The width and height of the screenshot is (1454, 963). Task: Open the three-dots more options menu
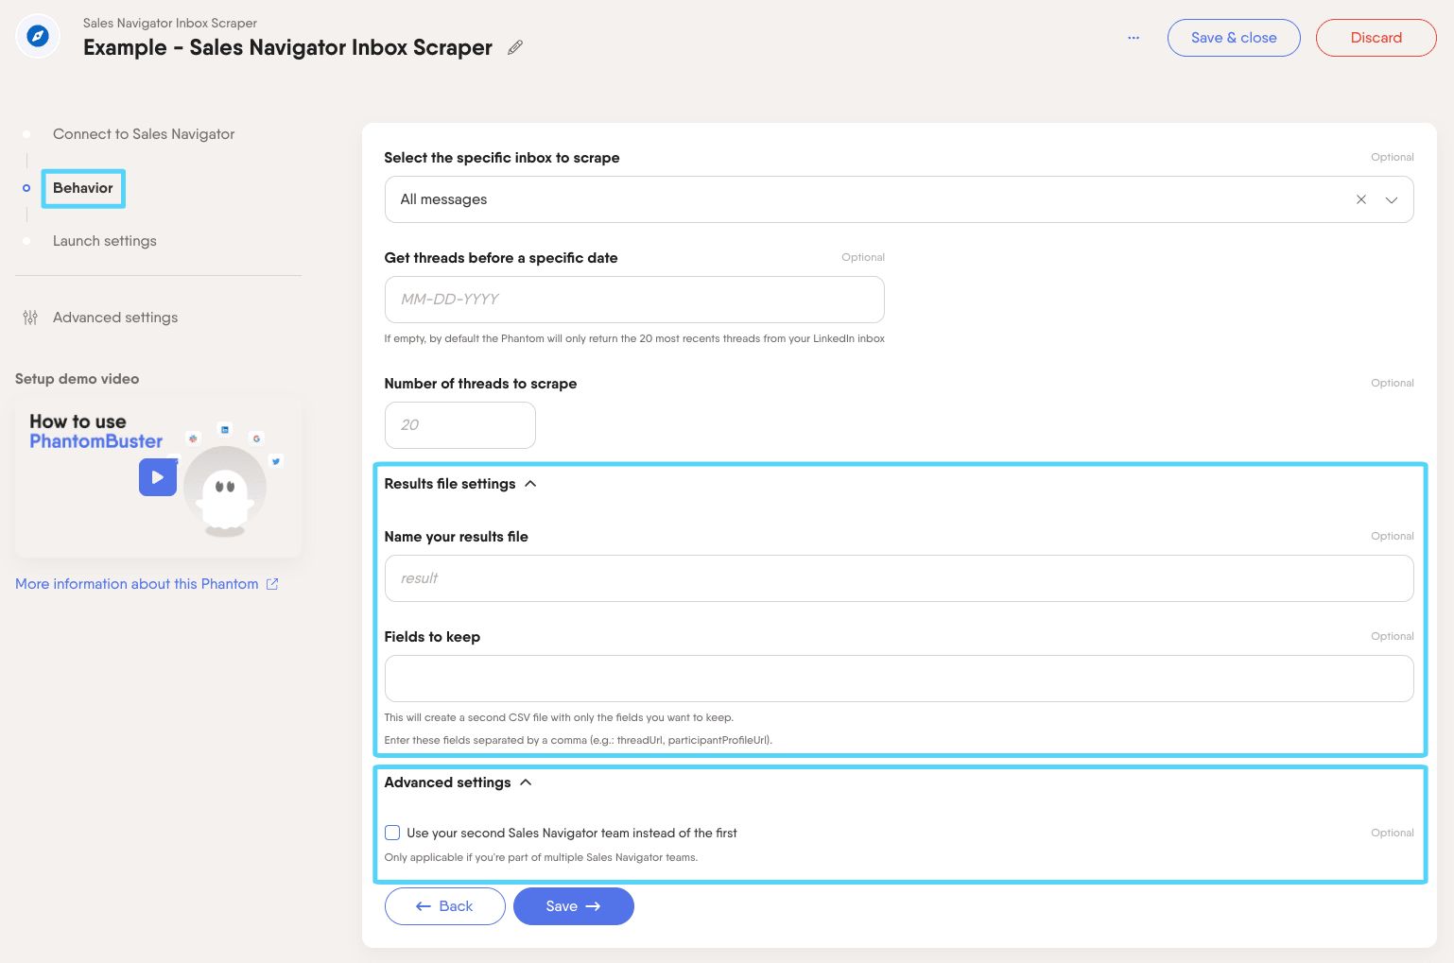pyautogui.click(x=1134, y=38)
